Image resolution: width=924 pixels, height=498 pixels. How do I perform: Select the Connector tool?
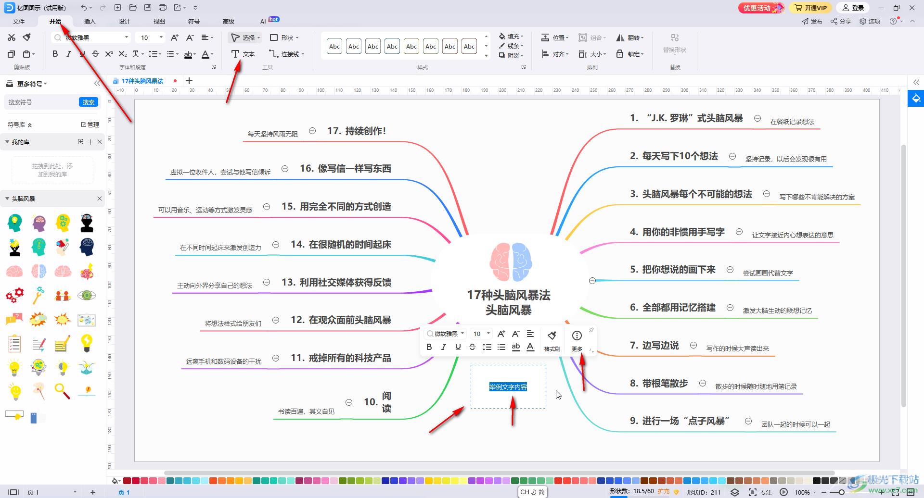287,54
